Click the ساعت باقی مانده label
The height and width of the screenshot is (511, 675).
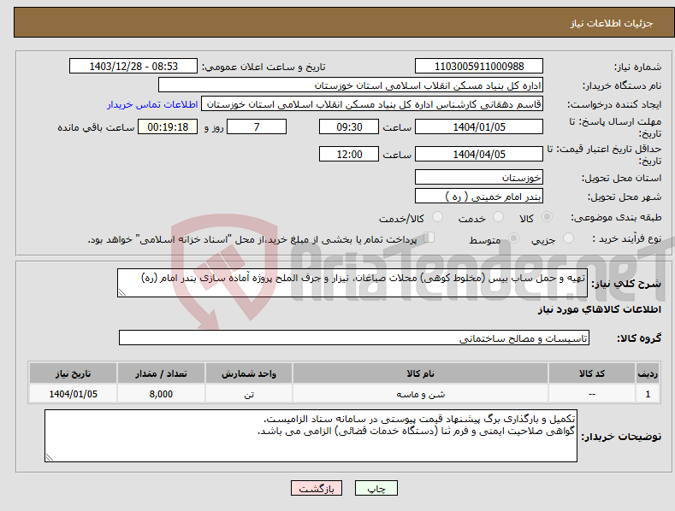96,127
